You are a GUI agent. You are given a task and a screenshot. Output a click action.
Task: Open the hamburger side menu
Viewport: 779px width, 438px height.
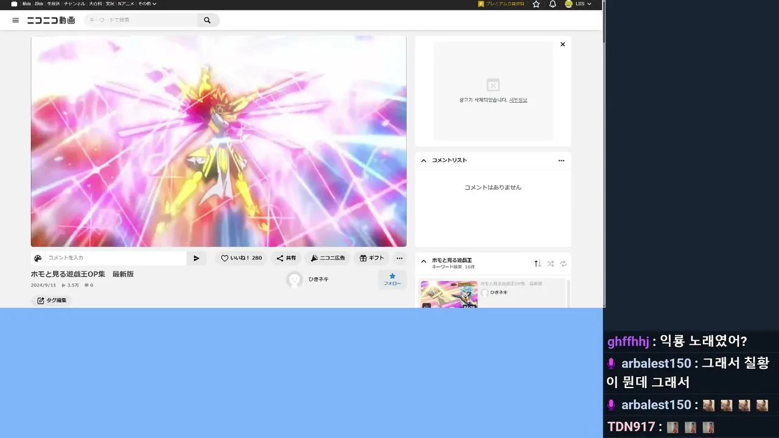[x=16, y=20]
